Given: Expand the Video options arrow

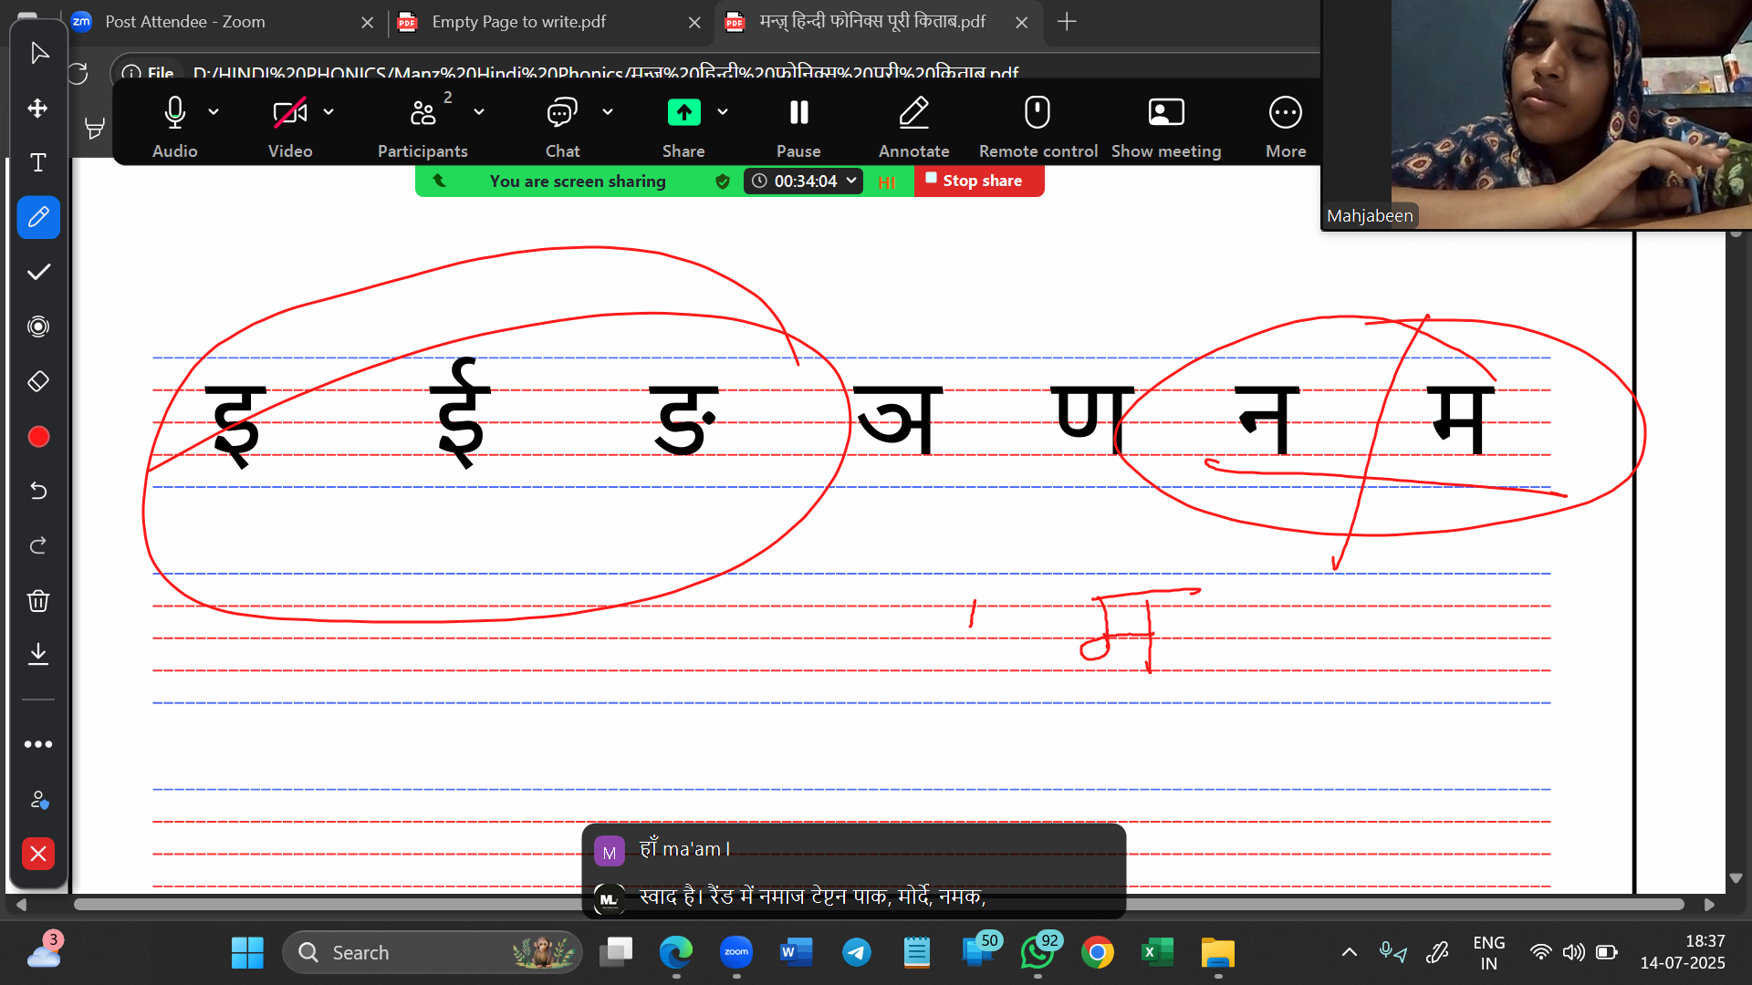Looking at the screenshot, I should coord(328,112).
